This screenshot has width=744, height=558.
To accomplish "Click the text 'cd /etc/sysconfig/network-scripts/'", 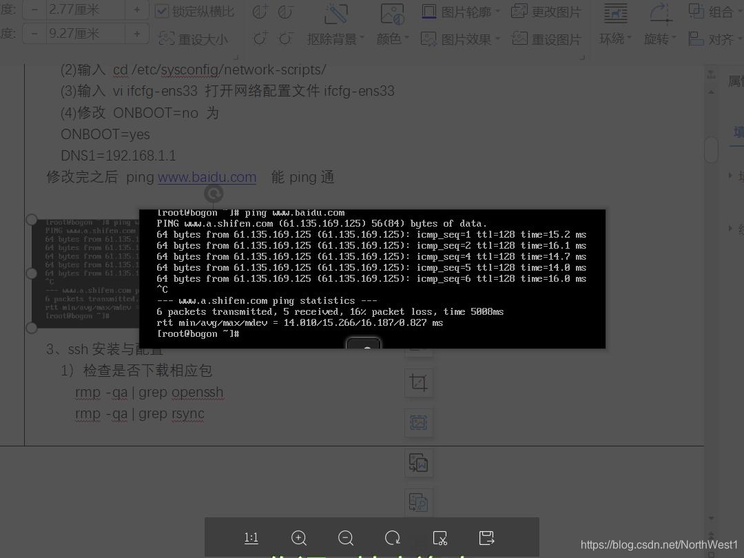I will click(x=219, y=70).
